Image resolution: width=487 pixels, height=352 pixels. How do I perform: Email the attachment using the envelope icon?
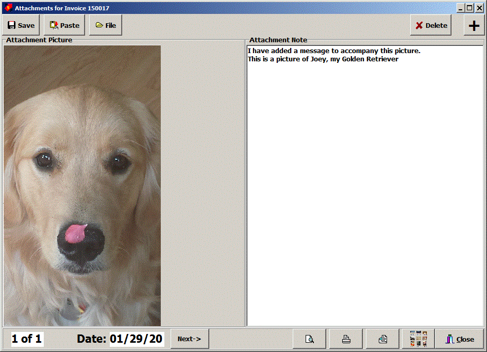(x=382, y=339)
